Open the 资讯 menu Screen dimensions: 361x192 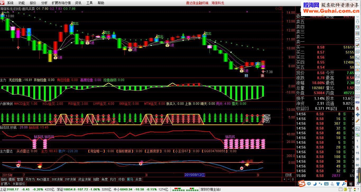(x=78, y=3)
